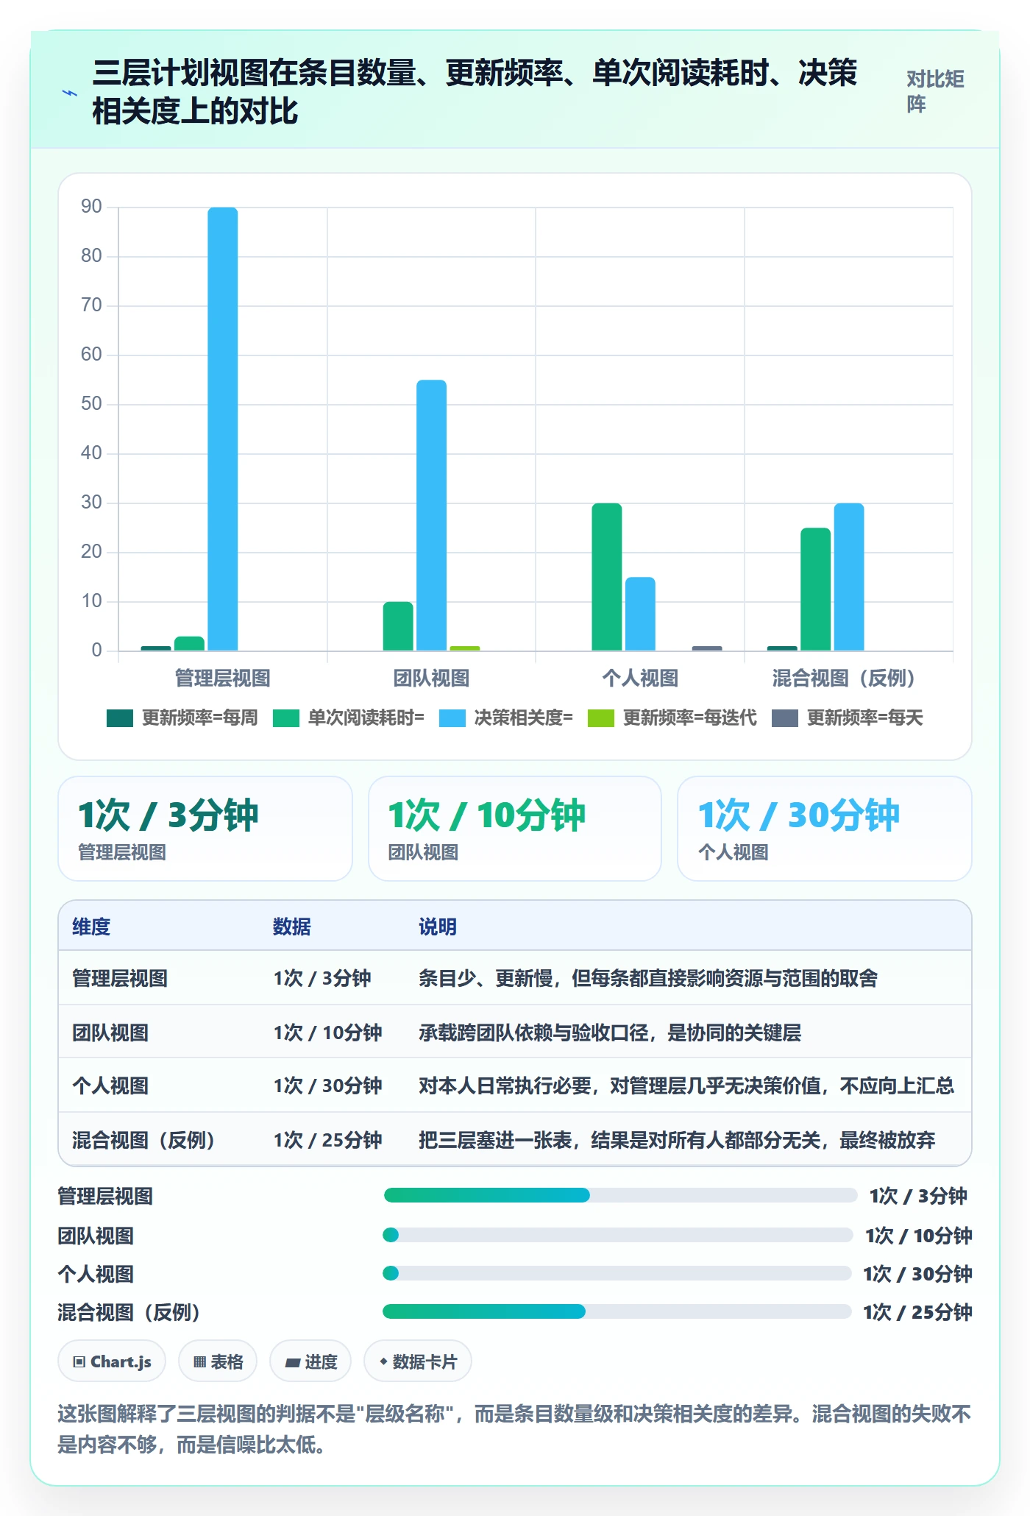Select the 数据卡片 tag chip
This screenshot has height=1516, width=1030.
[x=418, y=1361]
